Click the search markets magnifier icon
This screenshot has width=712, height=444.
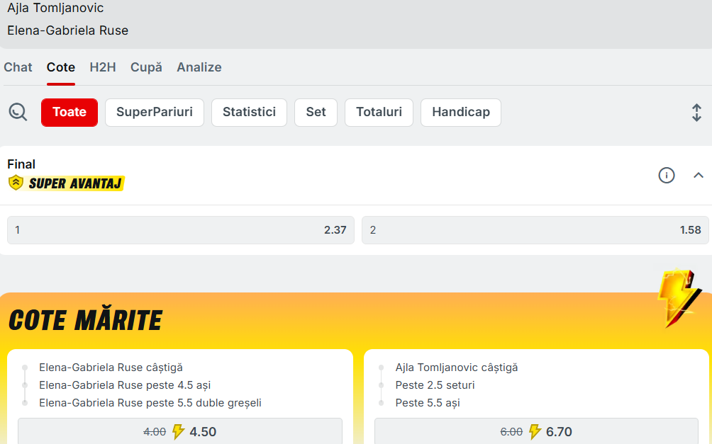click(18, 112)
